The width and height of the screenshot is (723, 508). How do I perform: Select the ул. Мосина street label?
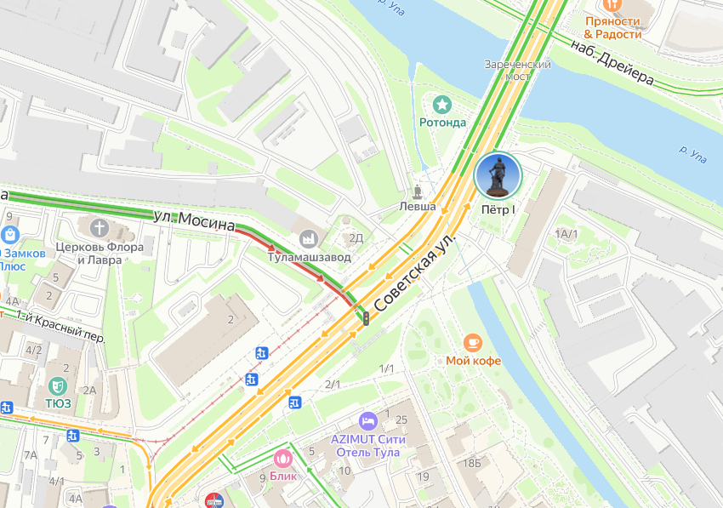194,221
